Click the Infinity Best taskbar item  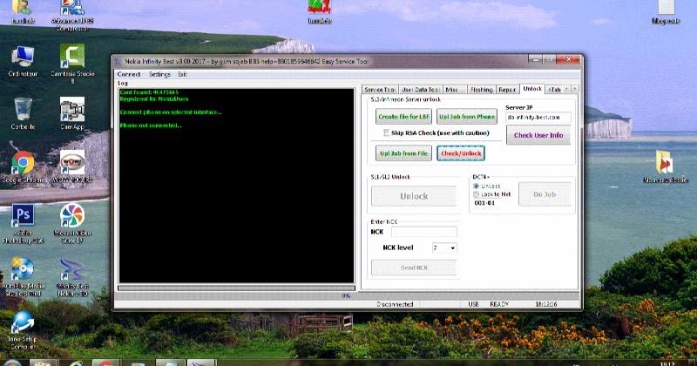[201, 363]
